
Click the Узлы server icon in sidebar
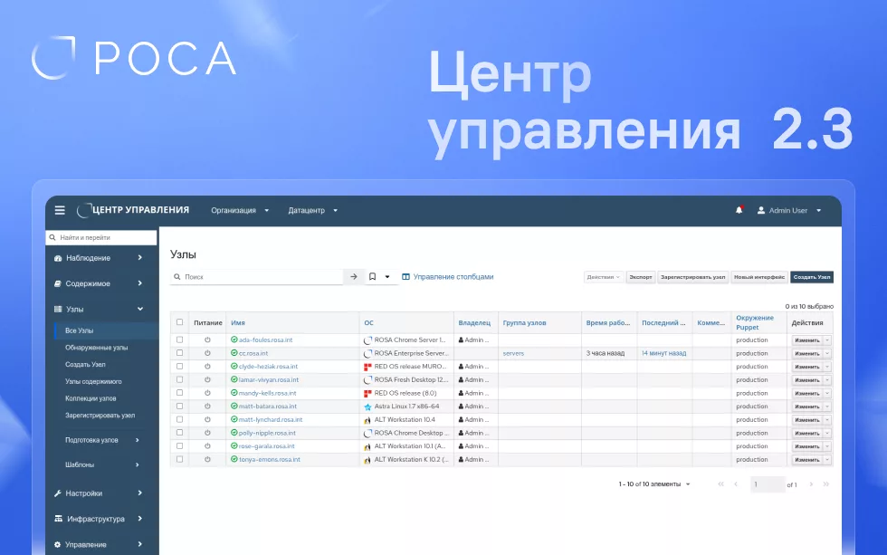coord(58,309)
